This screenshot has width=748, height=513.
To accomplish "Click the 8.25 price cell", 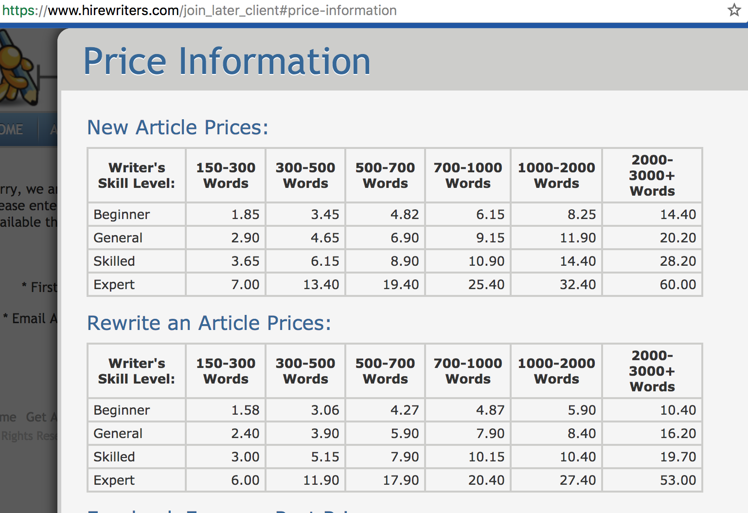I will [x=556, y=214].
